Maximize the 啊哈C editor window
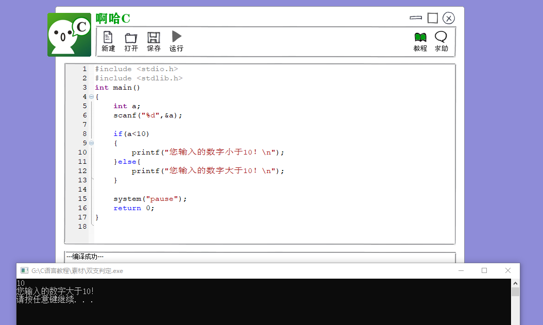The image size is (543, 325). (433, 18)
